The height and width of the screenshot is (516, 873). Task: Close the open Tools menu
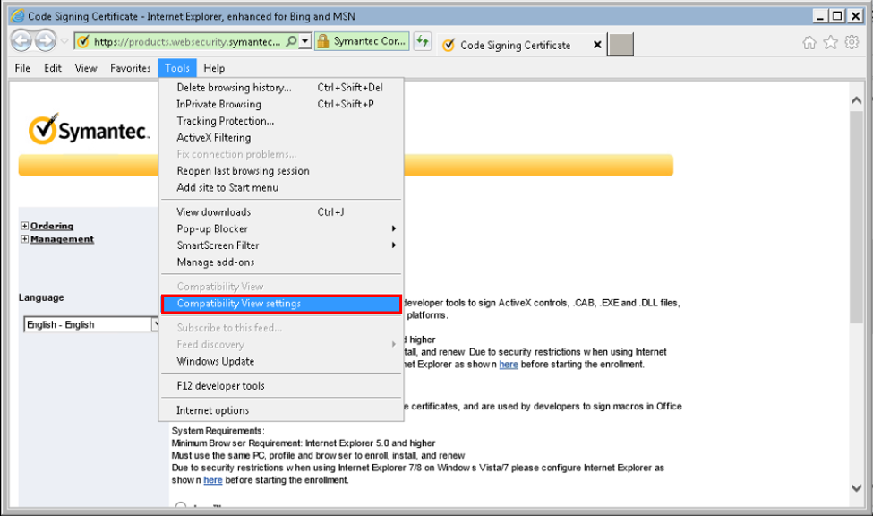pos(177,68)
